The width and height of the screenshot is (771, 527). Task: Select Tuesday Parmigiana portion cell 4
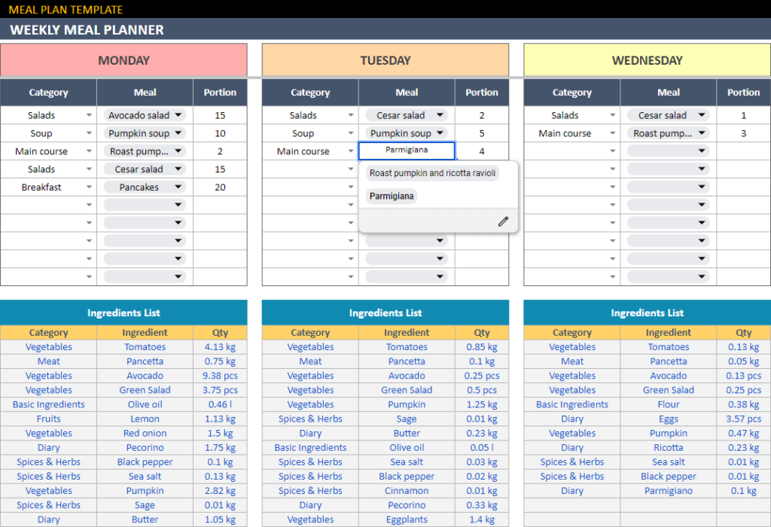point(482,151)
